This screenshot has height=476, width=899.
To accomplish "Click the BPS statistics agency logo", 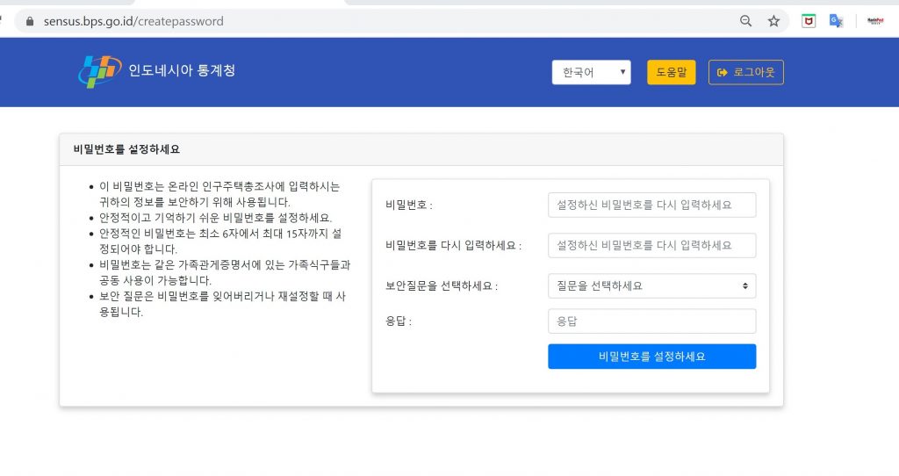I will tap(98, 71).
